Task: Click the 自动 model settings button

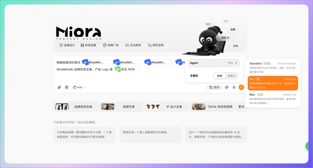Action: (214, 87)
